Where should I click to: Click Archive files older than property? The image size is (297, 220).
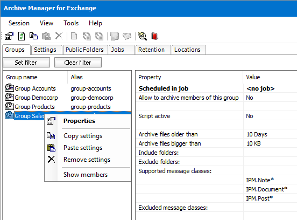tap(168, 134)
